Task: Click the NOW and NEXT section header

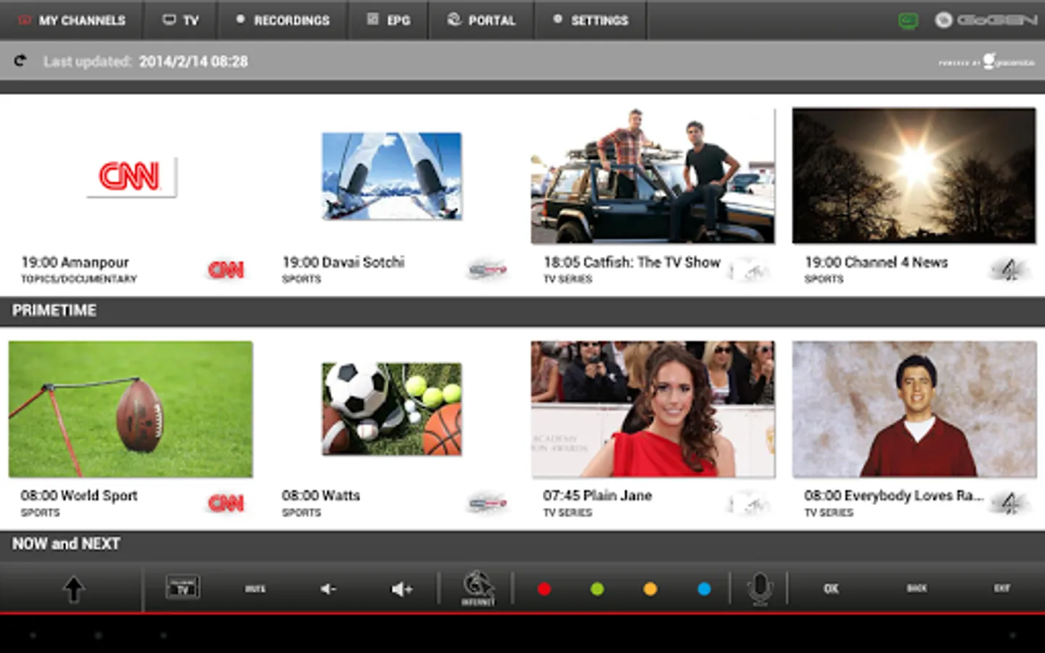Action: pyautogui.click(x=522, y=544)
